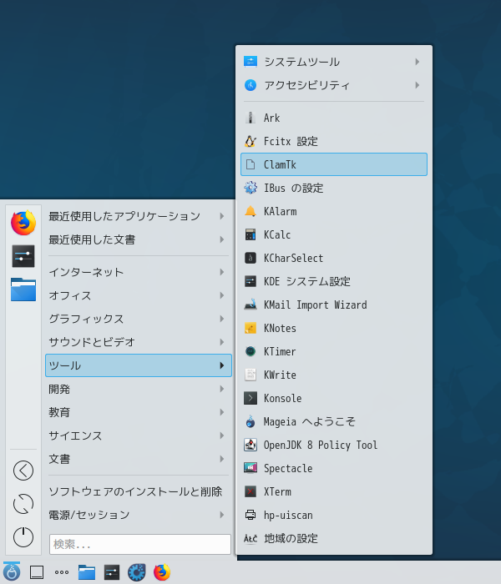
Task: Expand 最近使用した文書 submenu arrow
Action: (222, 239)
